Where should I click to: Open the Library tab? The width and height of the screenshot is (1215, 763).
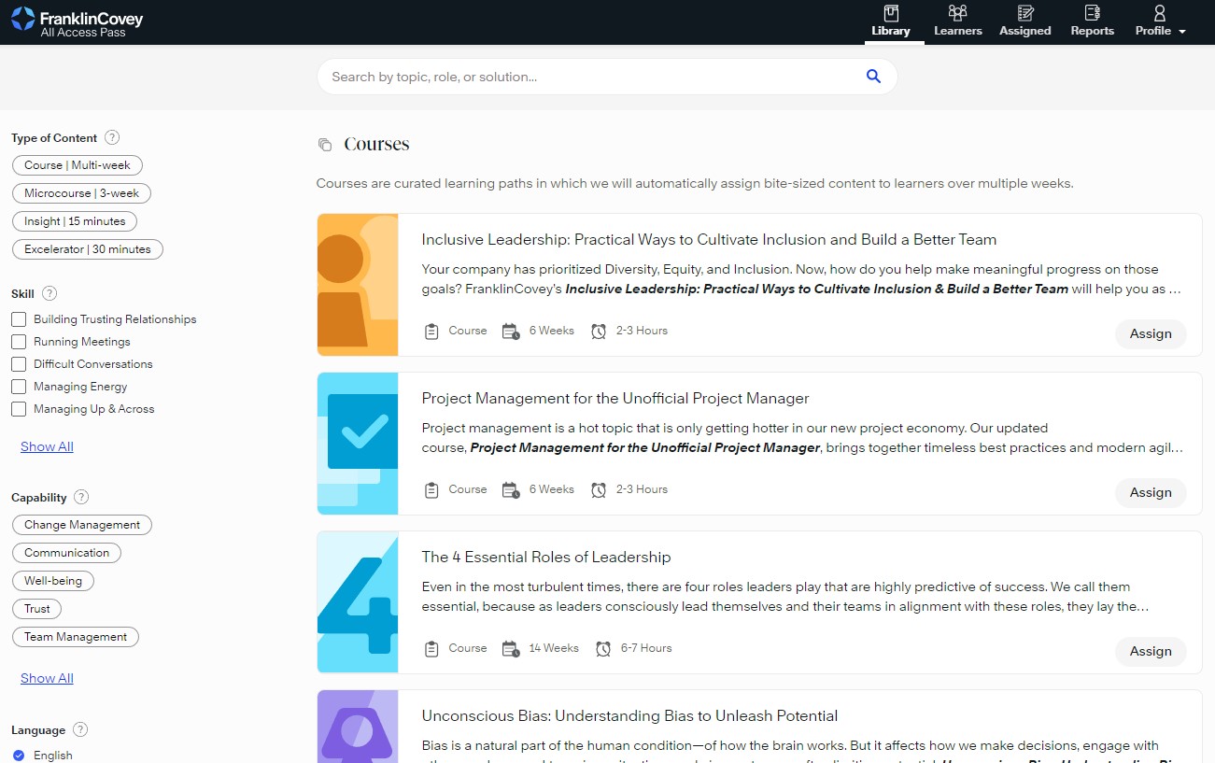click(891, 22)
